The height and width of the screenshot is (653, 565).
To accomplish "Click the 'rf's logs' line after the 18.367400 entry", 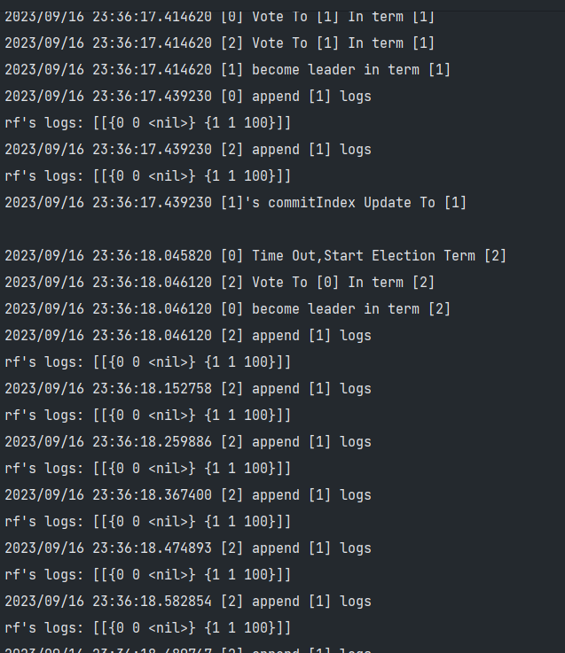I will (x=147, y=521).
